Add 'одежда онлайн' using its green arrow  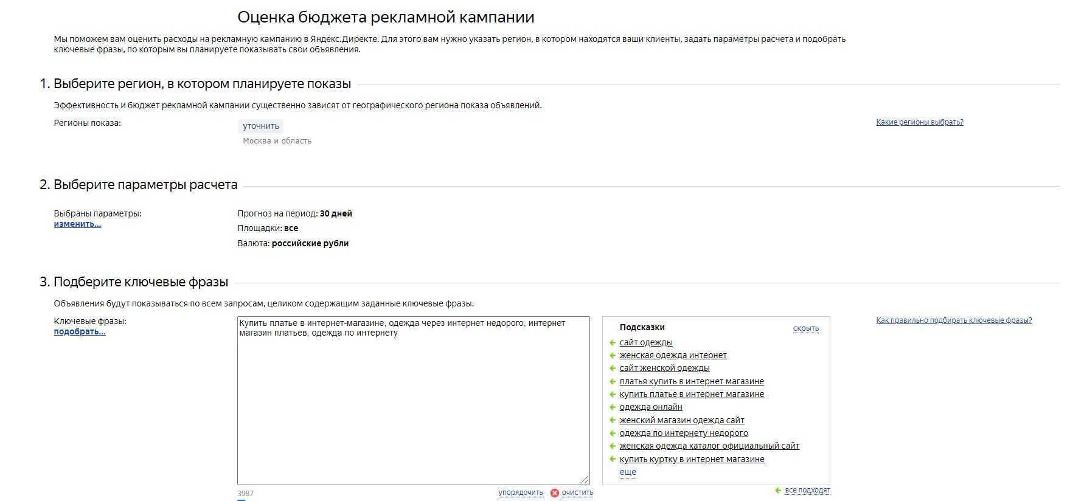[613, 407]
